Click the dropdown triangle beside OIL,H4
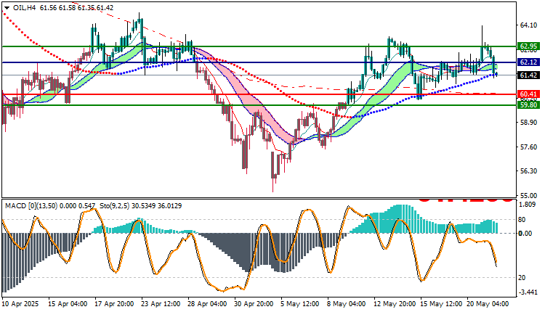The width and height of the screenshot is (545, 312). point(7,8)
